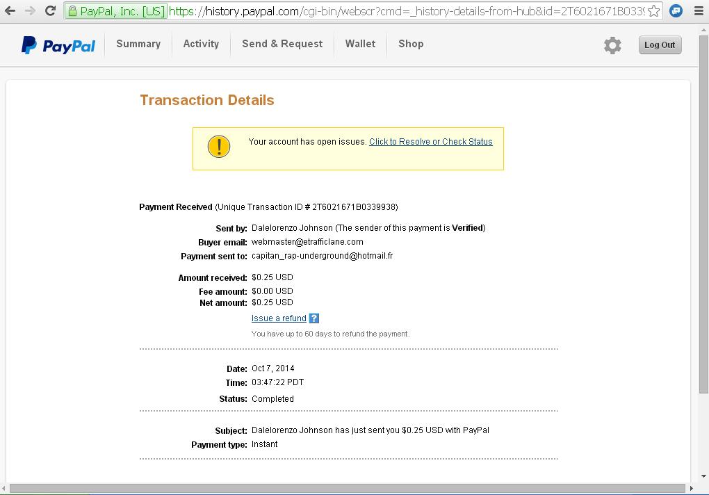
Task: Switch to the Activity tab
Action: tap(201, 44)
